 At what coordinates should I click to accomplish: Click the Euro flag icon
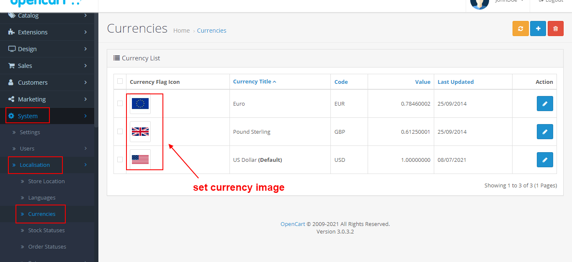coord(140,104)
